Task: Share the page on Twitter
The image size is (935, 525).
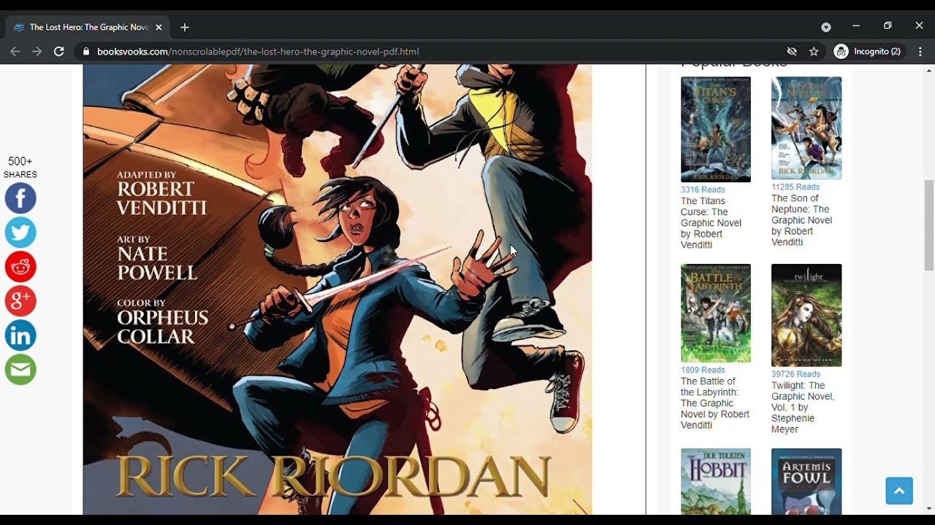Action: [x=20, y=233]
